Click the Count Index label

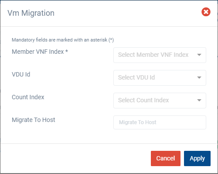(28, 97)
